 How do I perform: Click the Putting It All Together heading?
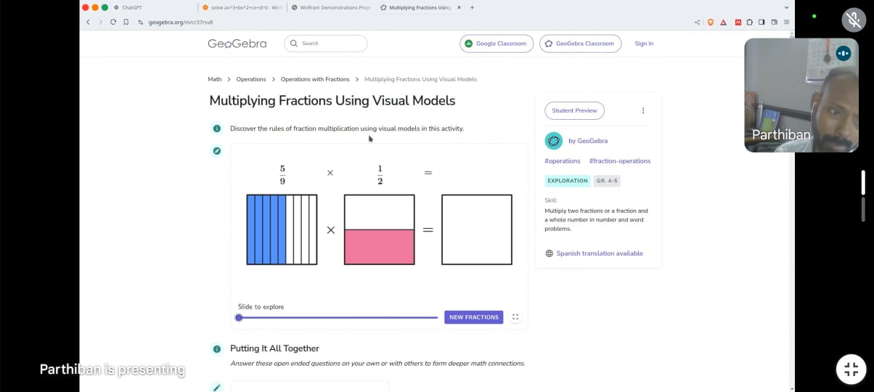click(274, 348)
